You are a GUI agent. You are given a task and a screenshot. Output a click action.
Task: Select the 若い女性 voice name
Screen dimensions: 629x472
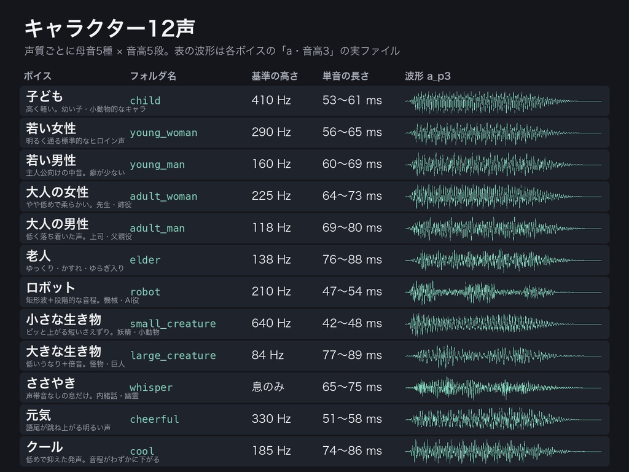[51, 128]
